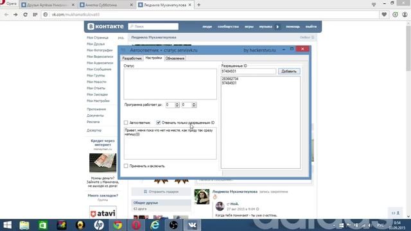
Task: Open Google Chrome from the taskbar
Action: 118,225
